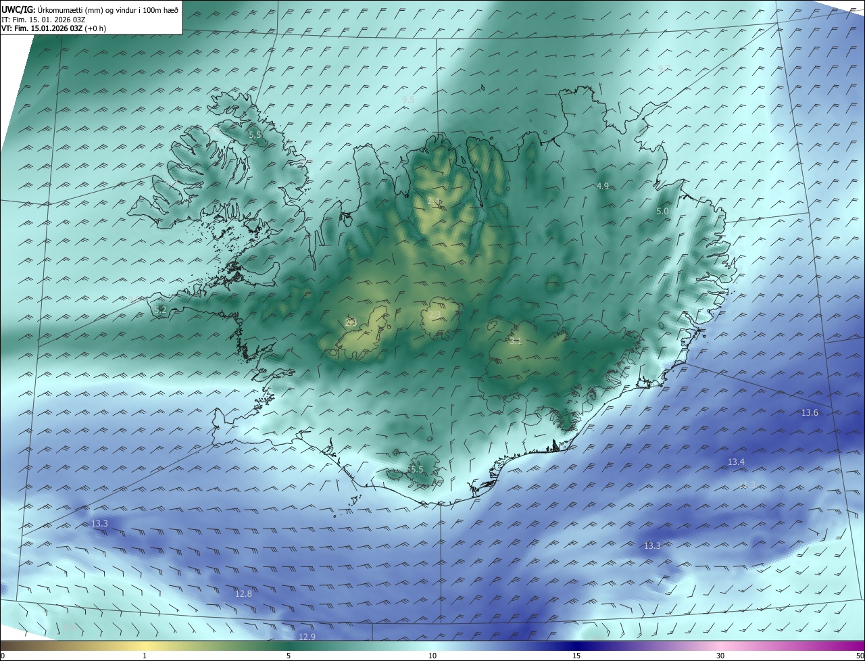Select the 5.2 value label on the map
This screenshot has width=865, height=661.
coord(160,310)
